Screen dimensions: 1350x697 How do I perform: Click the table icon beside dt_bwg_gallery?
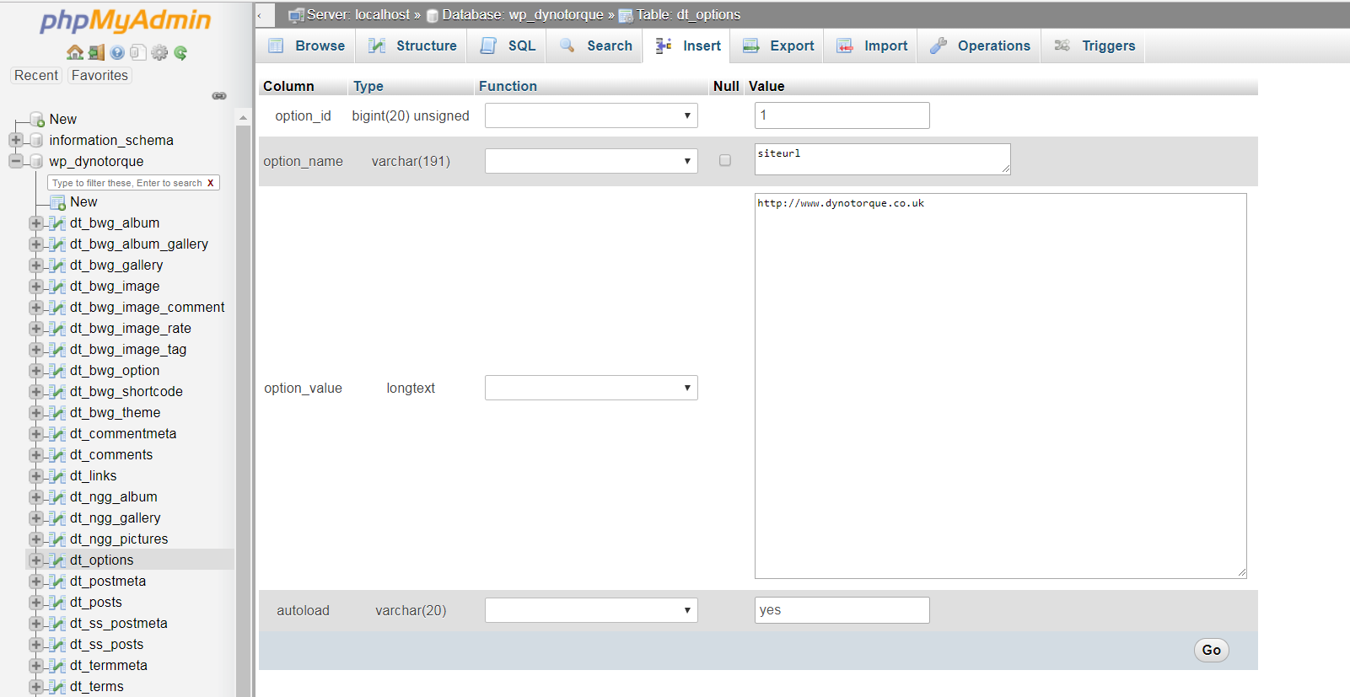(57, 265)
